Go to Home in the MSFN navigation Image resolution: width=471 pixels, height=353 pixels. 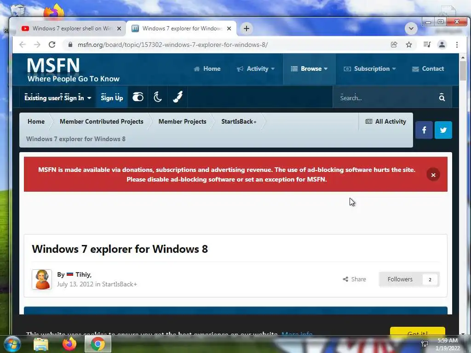(x=207, y=69)
